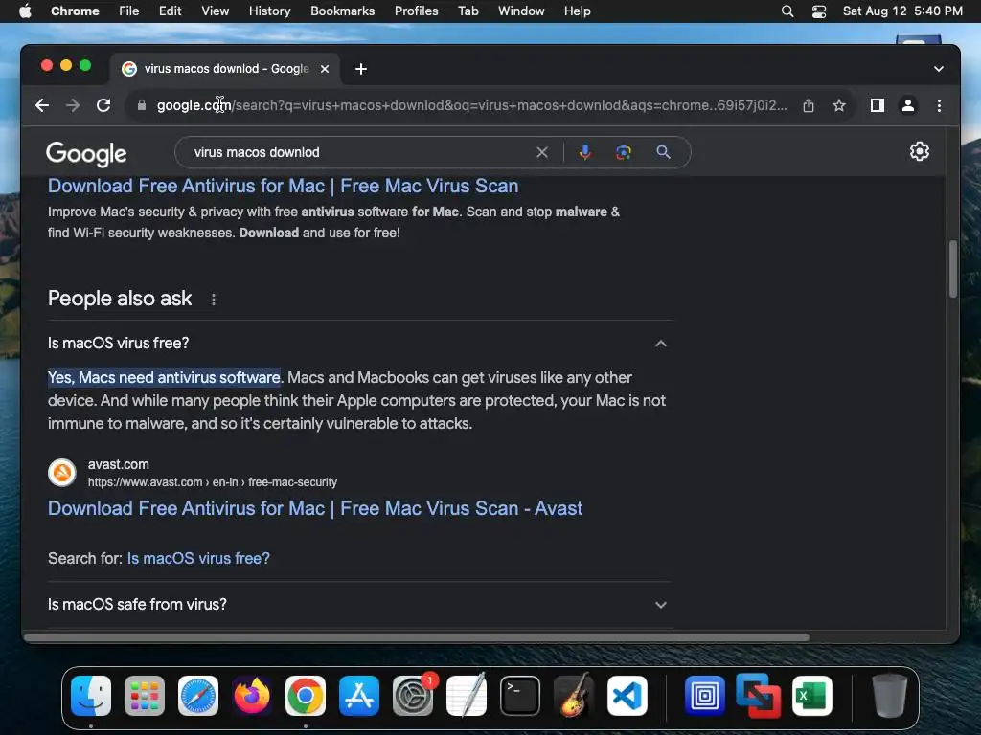Open App Store from the Dock
The image size is (981, 735).
point(359,696)
